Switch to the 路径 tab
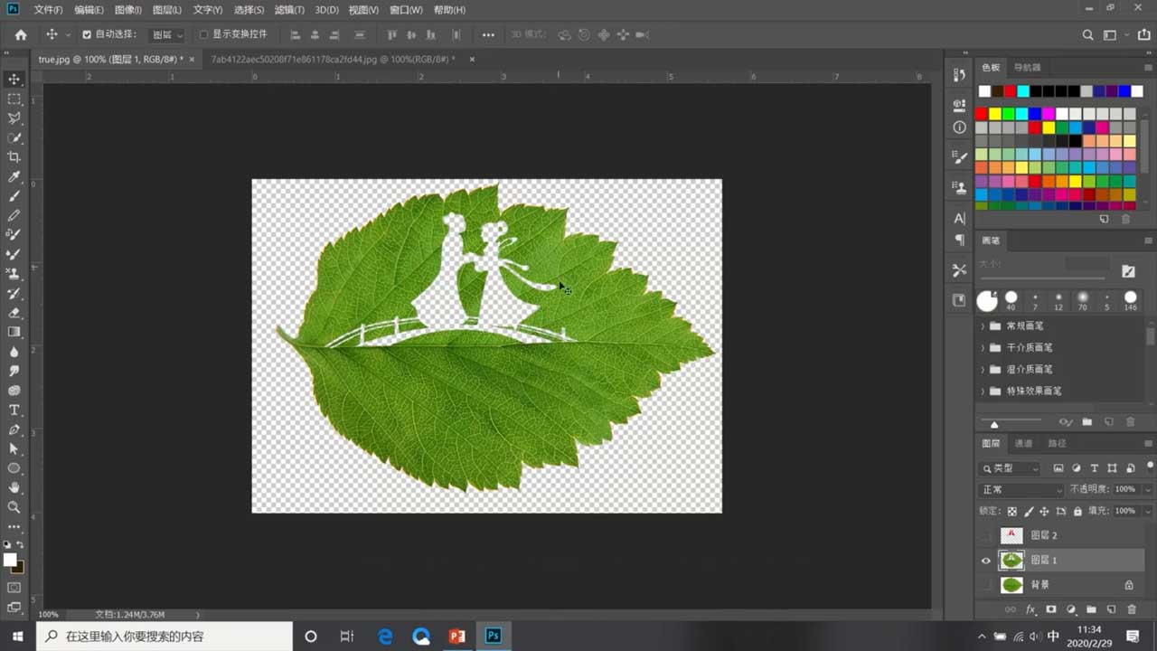The height and width of the screenshot is (651, 1157). 1057,443
